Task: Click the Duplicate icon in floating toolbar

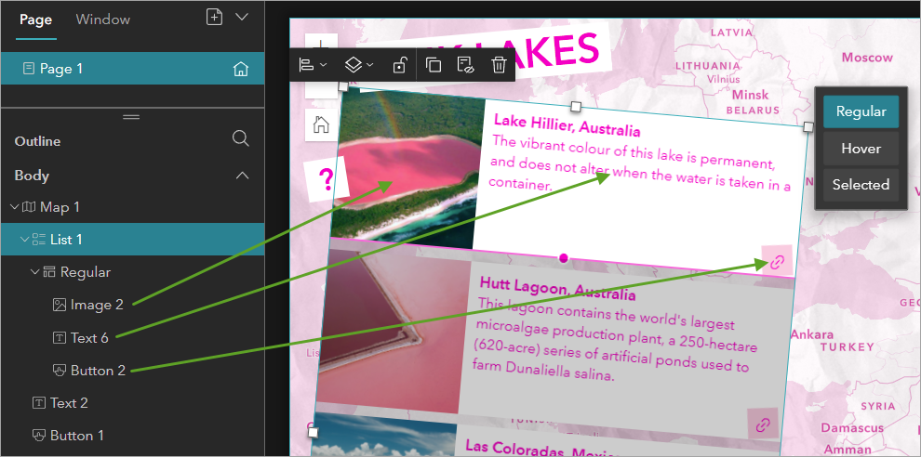Action: point(434,64)
